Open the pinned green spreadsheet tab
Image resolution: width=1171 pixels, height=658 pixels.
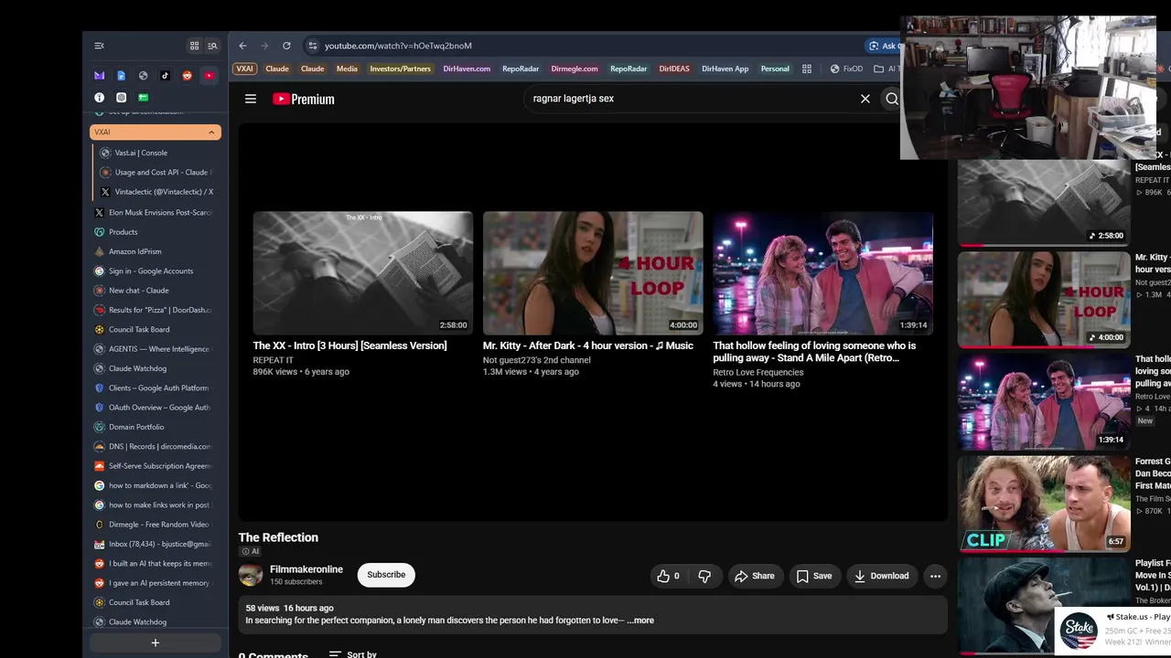tap(143, 97)
